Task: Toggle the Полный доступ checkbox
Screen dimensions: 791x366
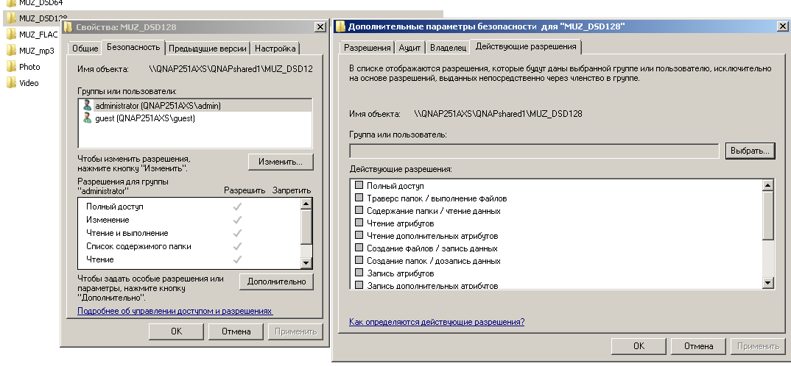Action: click(x=359, y=186)
